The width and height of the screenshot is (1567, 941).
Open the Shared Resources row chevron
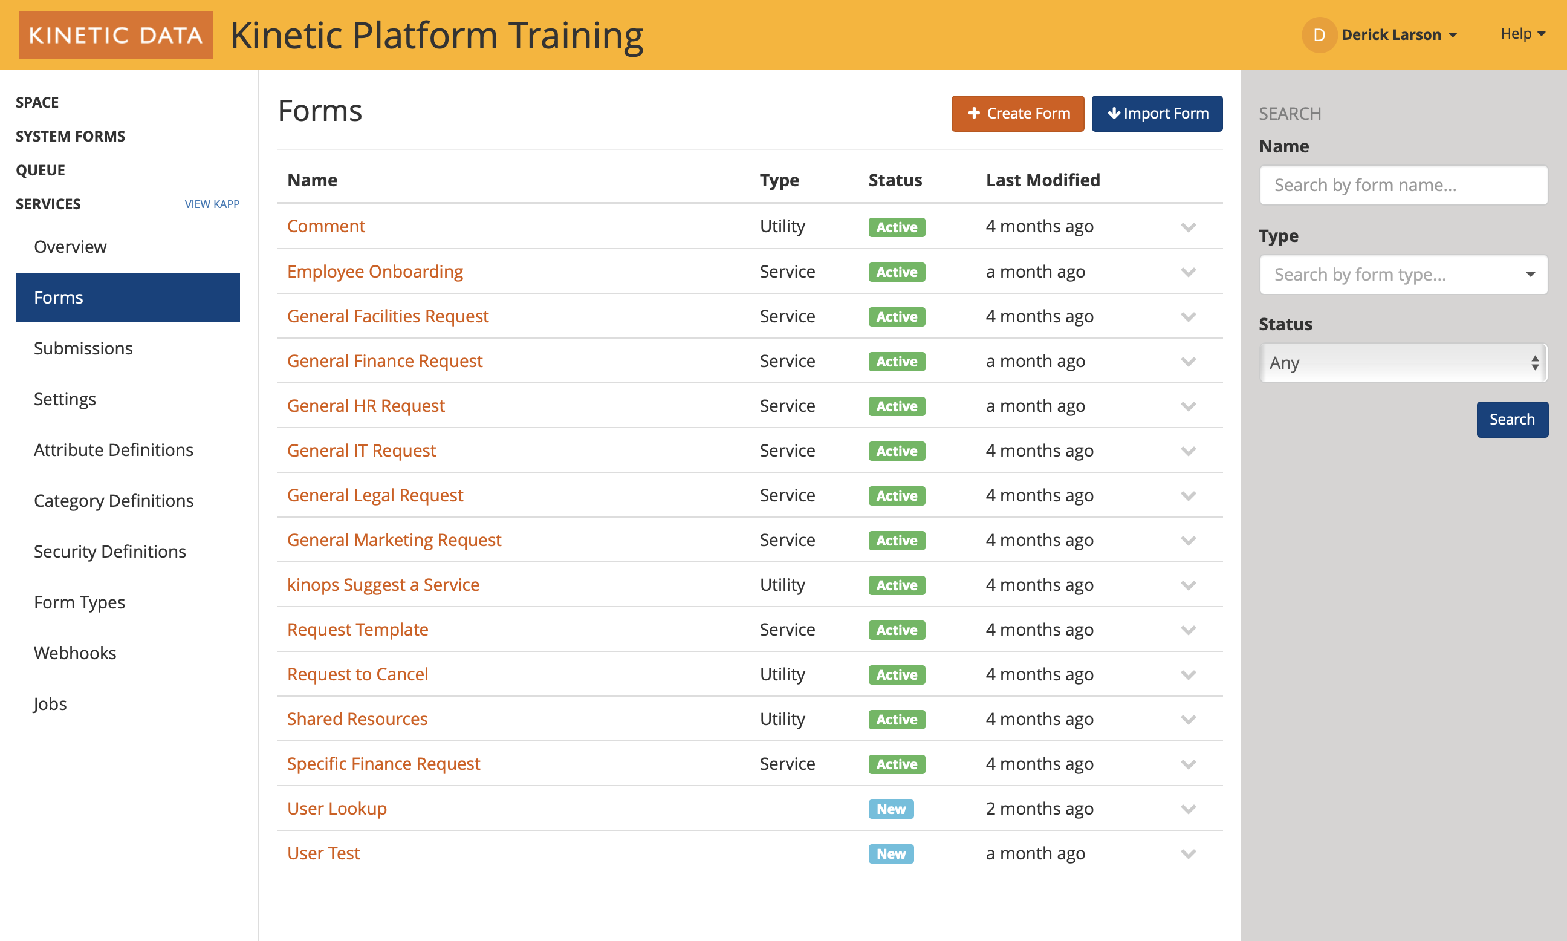coord(1188,719)
